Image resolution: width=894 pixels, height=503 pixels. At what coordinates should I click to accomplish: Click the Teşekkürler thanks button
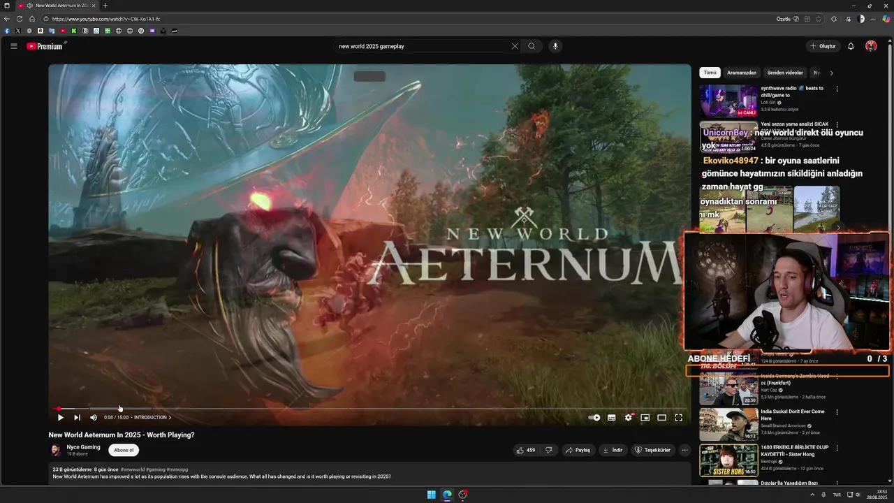[x=652, y=450]
